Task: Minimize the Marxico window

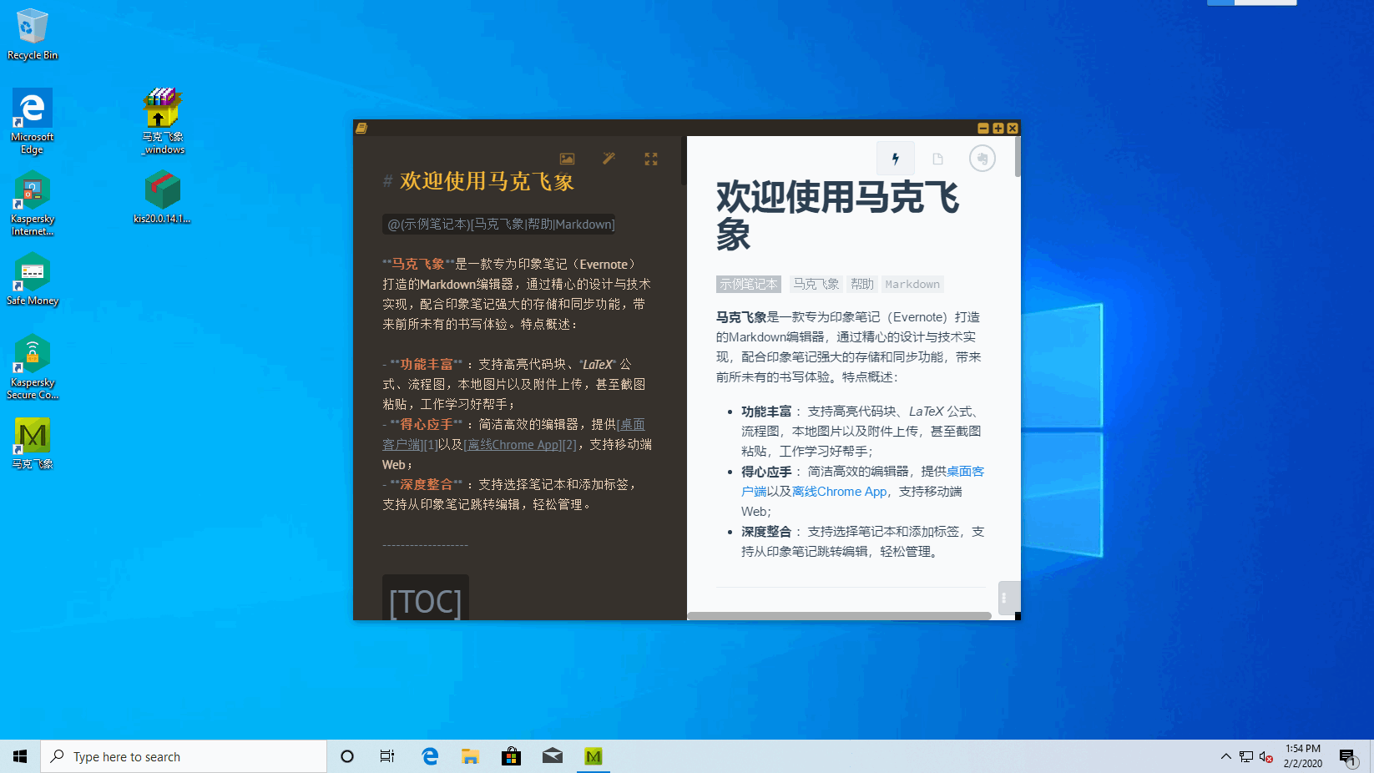Action: (x=983, y=128)
